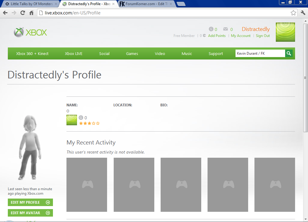Open the Video menu
308x222 pixels.
click(160, 53)
